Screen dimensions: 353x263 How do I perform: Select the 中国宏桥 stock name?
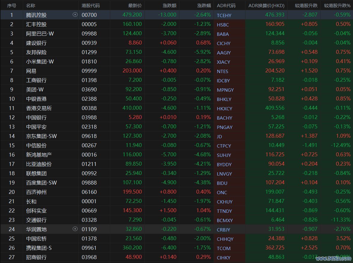click(x=36, y=239)
